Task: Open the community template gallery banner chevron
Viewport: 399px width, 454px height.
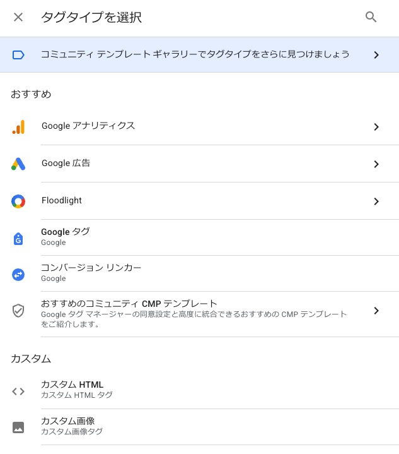Action: point(376,55)
